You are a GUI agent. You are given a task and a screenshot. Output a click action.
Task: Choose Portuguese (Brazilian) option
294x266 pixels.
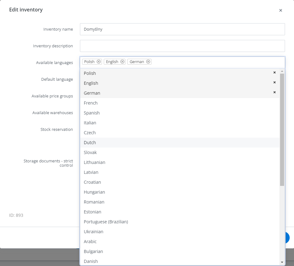tap(180, 222)
